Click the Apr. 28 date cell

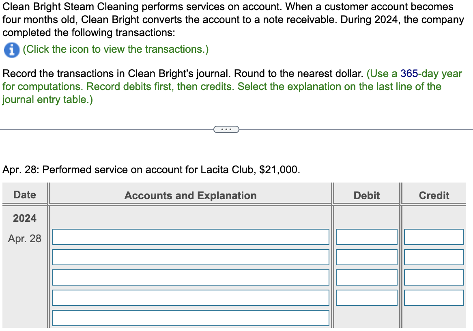(25, 239)
